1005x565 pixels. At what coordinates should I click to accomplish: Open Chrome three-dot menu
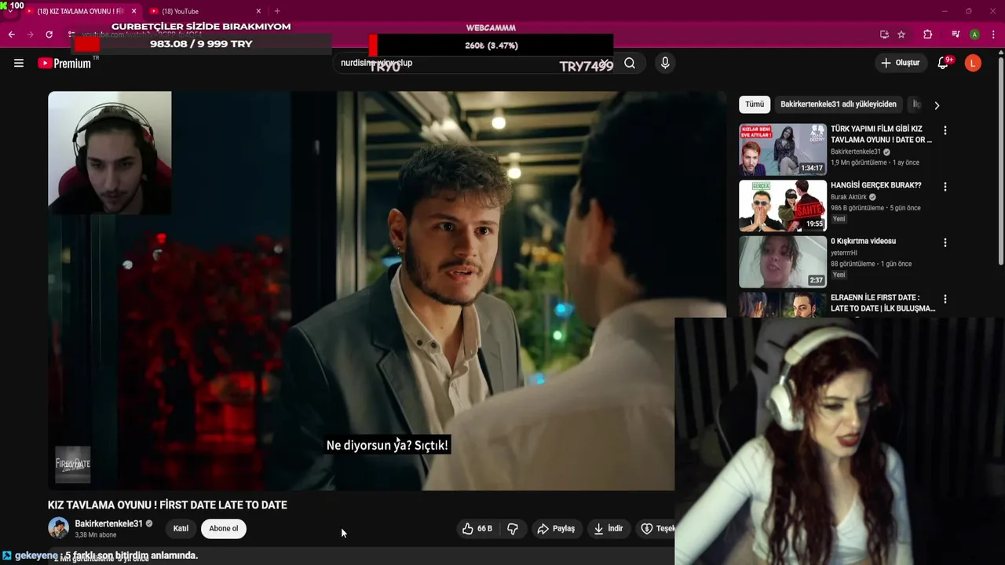point(993,35)
